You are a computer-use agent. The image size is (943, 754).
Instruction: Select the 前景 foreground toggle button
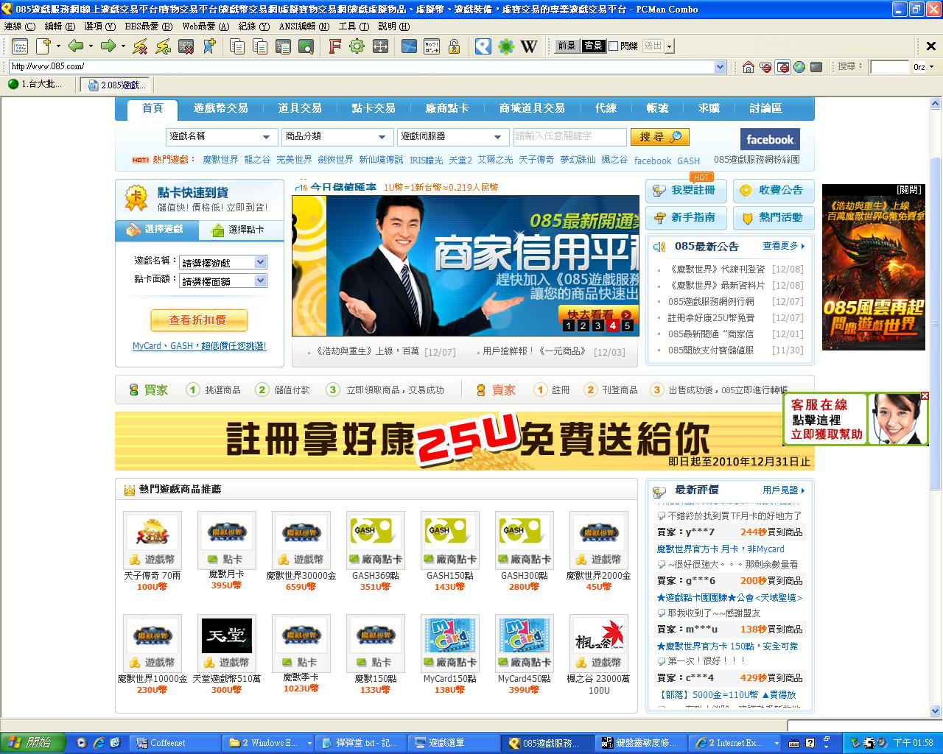(567, 46)
